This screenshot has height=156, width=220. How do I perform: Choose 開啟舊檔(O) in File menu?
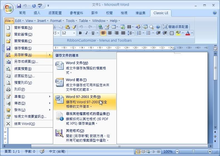tap(29, 34)
